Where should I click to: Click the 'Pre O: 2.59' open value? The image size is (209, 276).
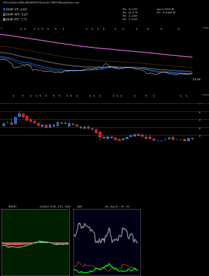pyautogui.click(x=130, y=9)
